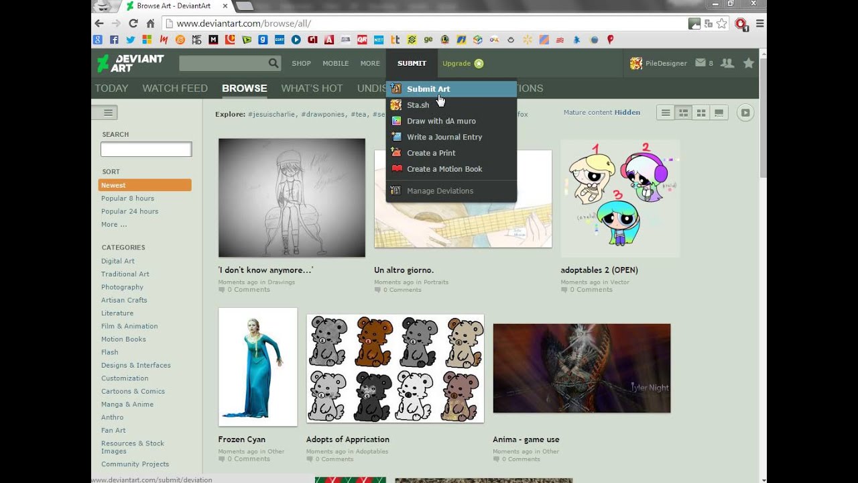Click the PileDesigner avatar icon

pos(636,63)
